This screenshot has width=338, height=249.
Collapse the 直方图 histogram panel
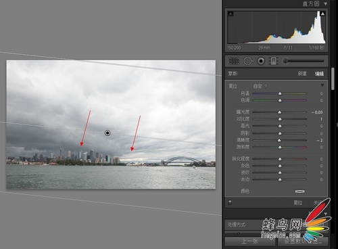point(326,4)
